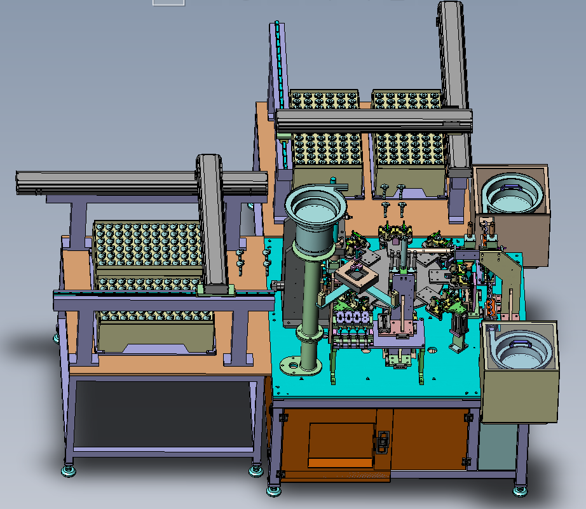Select the tall central vibratory bowl feeder
The height and width of the screenshot is (509, 586).
coord(316,211)
